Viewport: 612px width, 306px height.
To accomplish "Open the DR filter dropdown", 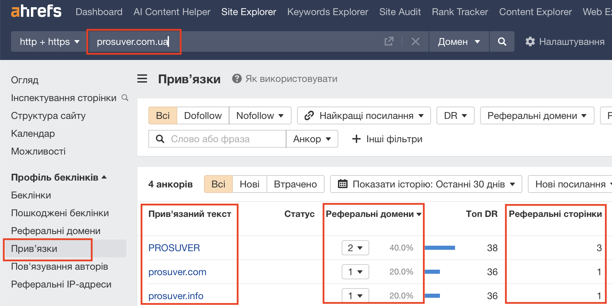I will (455, 115).
